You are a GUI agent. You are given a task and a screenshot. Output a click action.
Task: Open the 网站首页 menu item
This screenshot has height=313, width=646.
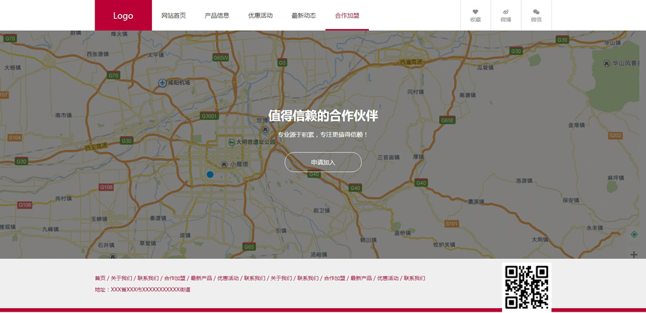click(x=173, y=16)
